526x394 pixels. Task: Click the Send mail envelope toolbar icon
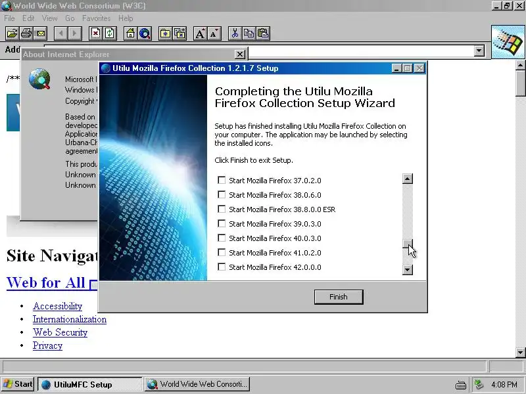tap(40, 33)
